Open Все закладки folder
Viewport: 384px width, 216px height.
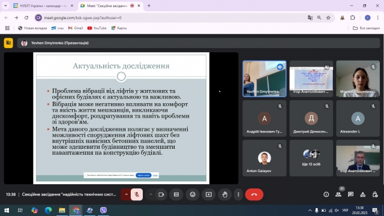click(367, 28)
